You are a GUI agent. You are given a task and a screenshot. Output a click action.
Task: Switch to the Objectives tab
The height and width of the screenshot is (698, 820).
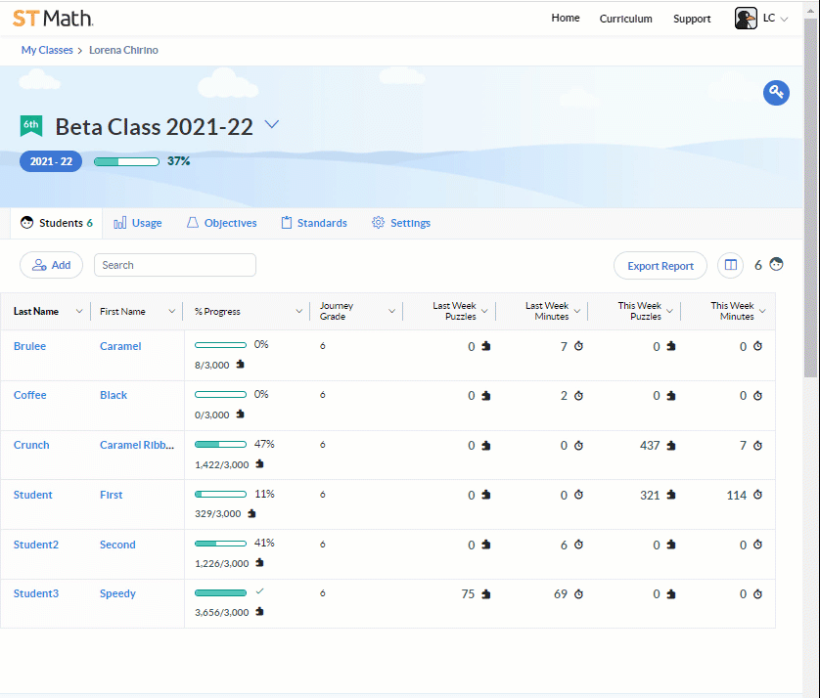click(x=222, y=223)
